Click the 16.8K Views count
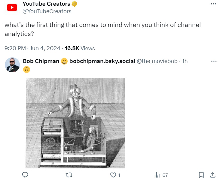Image resolution: width=223 pixels, height=181 pixels. tap(80, 48)
